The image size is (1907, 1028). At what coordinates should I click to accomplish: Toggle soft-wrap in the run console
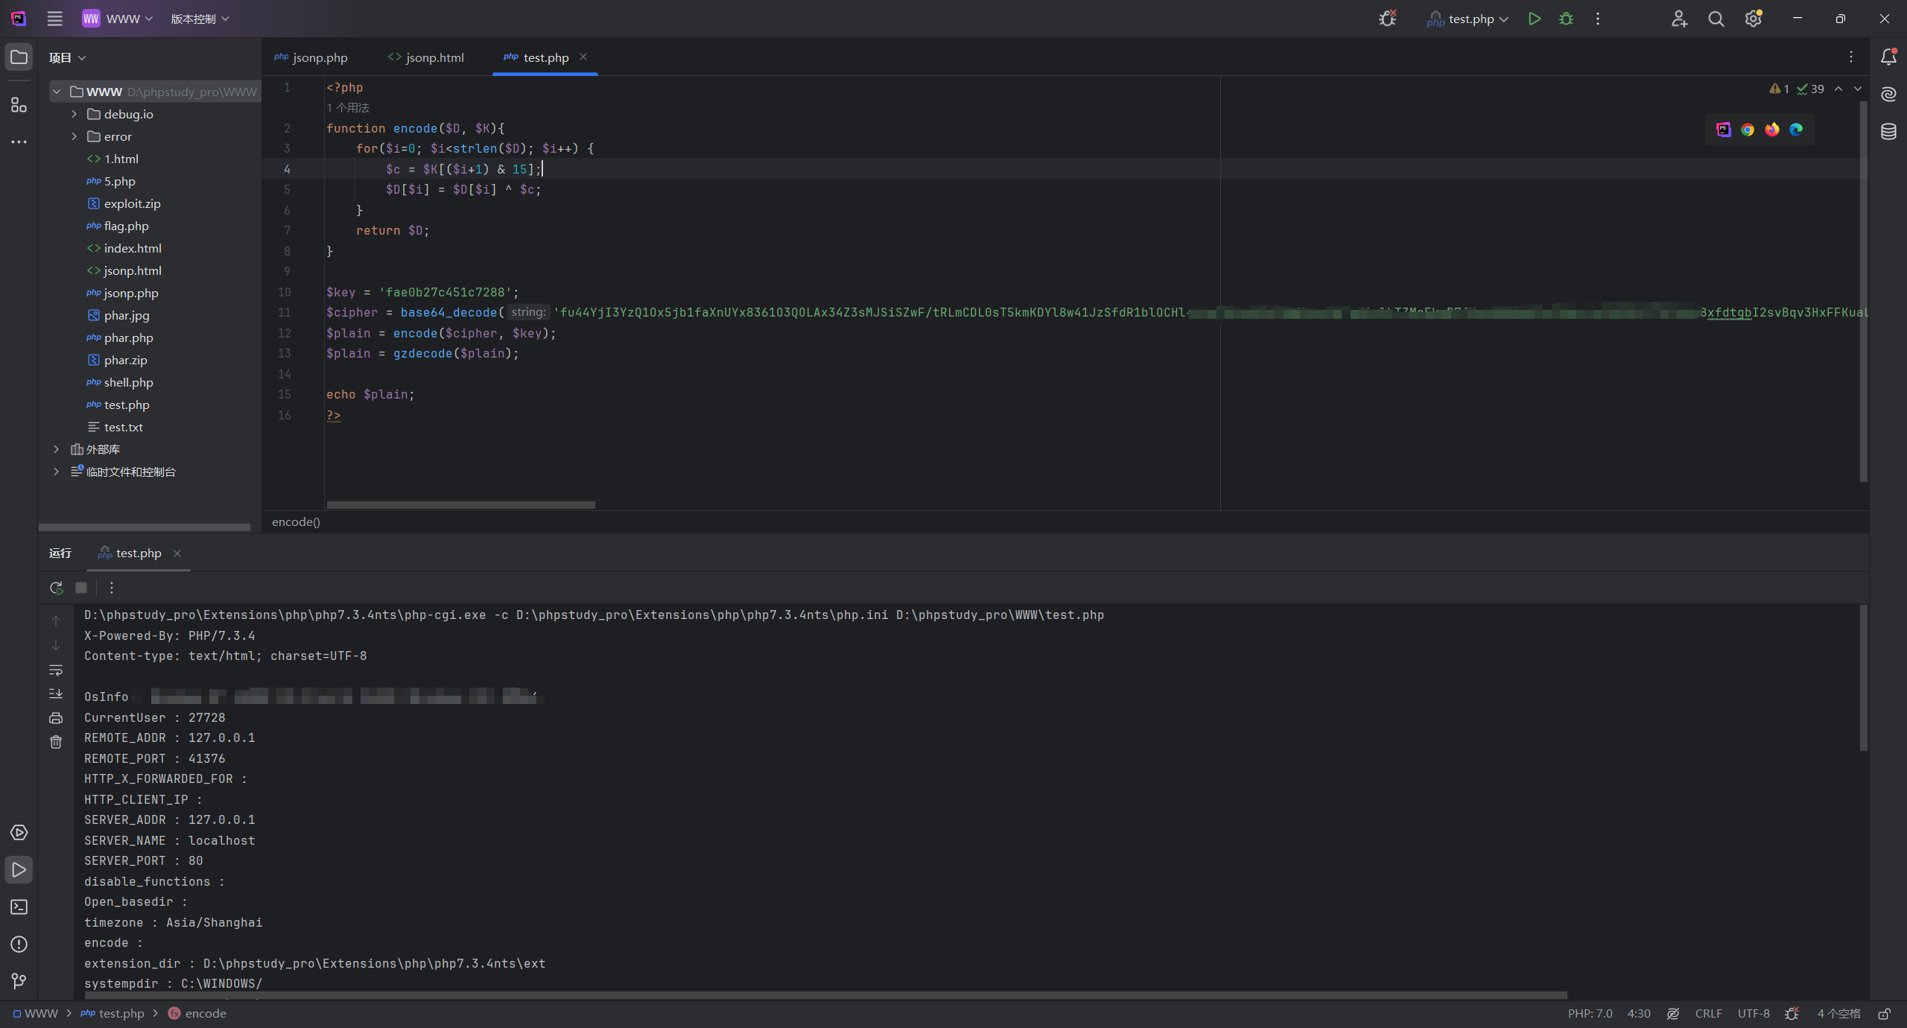point(56,670)
